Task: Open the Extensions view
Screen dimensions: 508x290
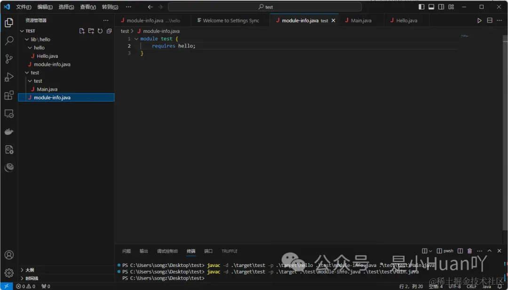Action: tap(9, 95)
